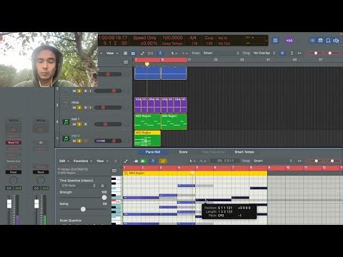The image size is (343, 257).
Task: Click the Piano Roll pencil tool menu
Action: click(x=203, y=161)
